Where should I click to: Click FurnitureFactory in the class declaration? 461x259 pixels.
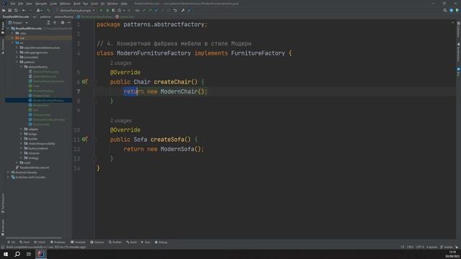258,53
